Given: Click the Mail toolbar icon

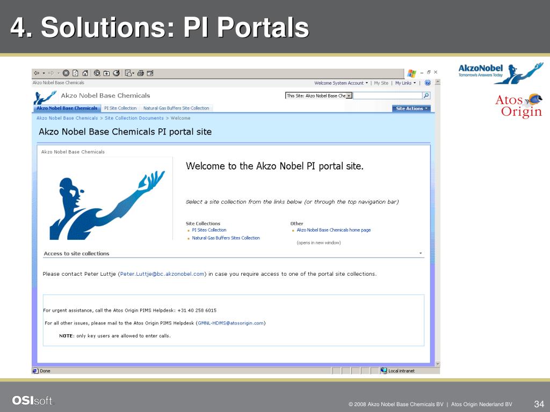Looking at the screenshot, I should (x=128, y=73).
